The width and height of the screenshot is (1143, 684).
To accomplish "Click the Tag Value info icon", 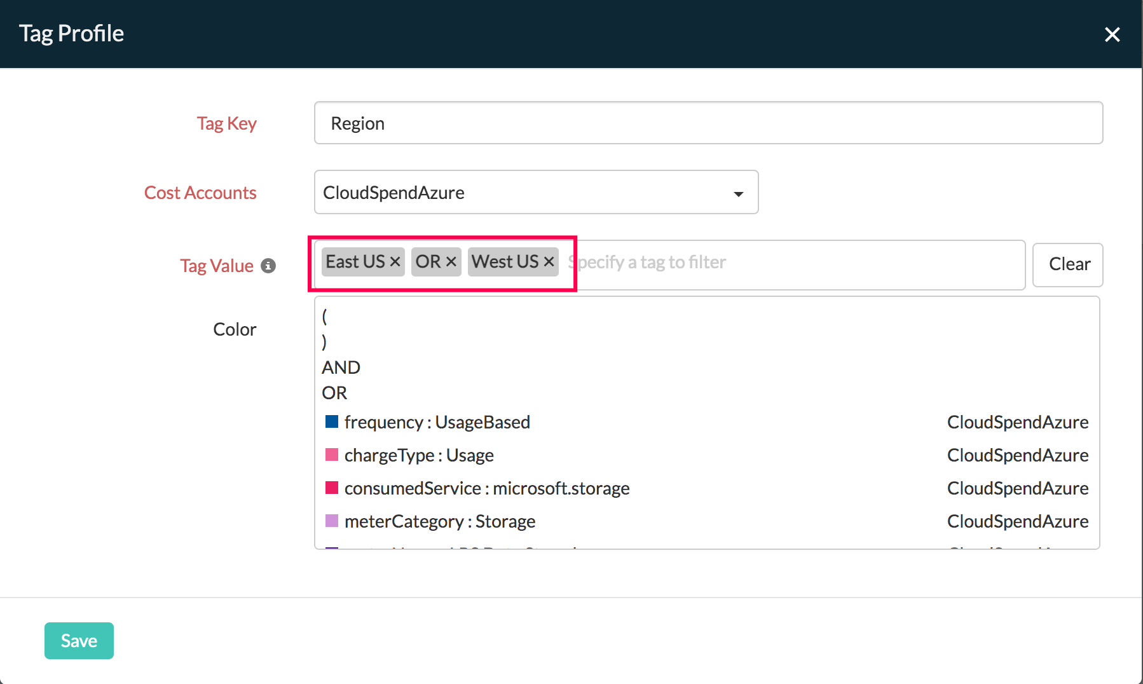I will pos(268,266).
